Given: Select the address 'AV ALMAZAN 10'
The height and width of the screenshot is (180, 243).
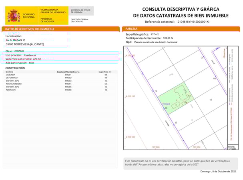Looking at the screenshot, I should 16,40.
